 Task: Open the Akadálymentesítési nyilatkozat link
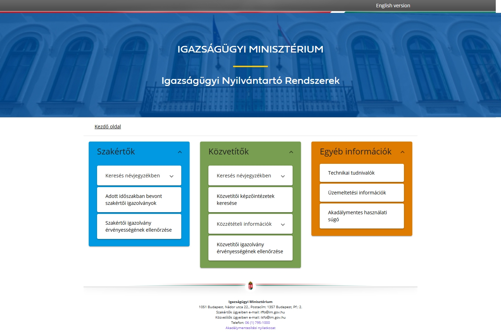250,328
